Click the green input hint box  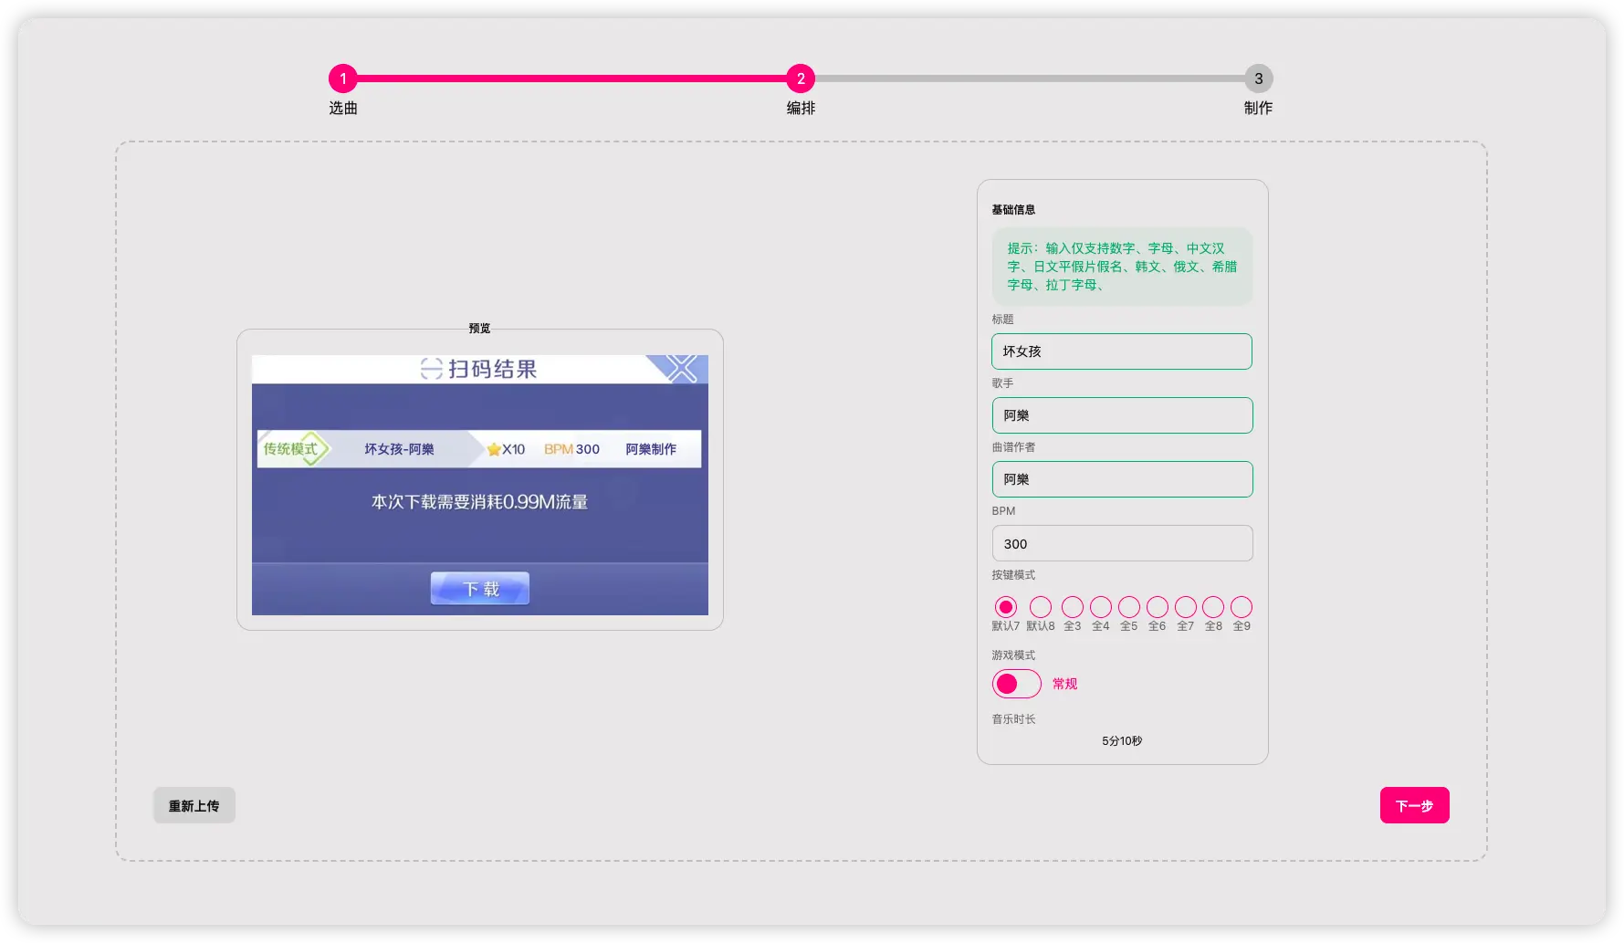coord(1122,267)
